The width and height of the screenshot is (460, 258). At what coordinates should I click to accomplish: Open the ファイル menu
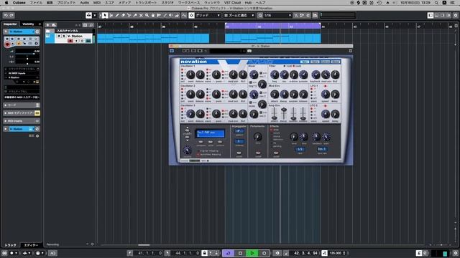coord(36,2)
